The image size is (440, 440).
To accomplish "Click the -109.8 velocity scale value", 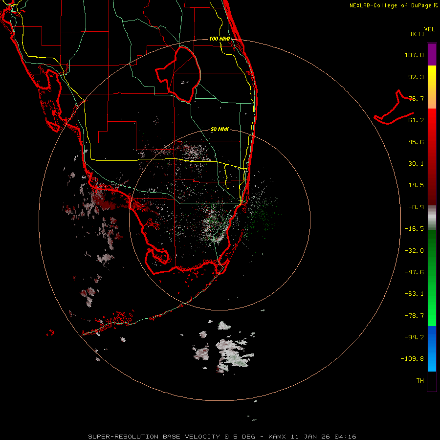I will [412, 359].
